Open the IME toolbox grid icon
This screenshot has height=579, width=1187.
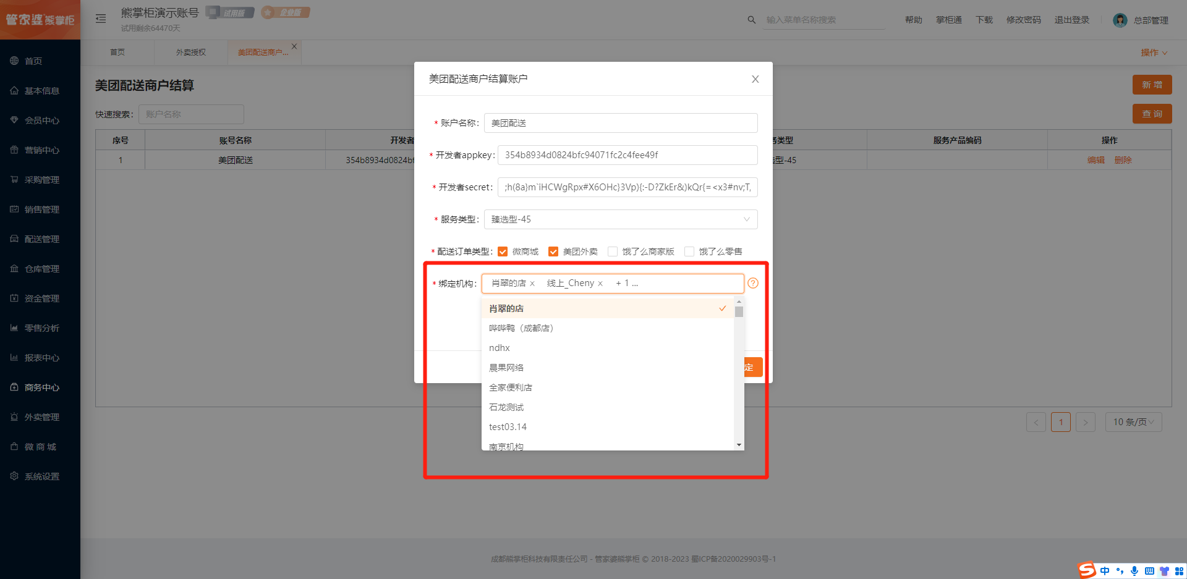[1179, 571]
